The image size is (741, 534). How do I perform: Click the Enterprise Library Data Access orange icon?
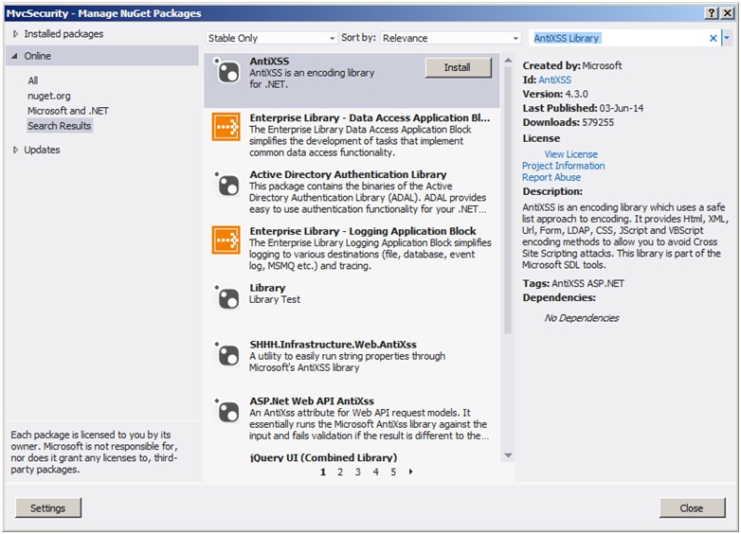point(226,127)
